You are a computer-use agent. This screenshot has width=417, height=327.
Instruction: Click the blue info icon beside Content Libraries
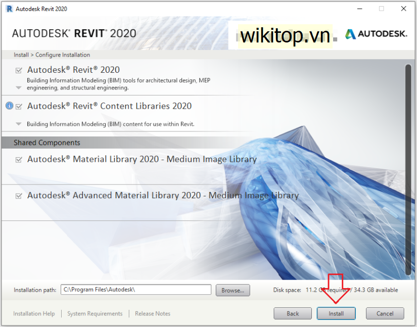click(9, 106)
